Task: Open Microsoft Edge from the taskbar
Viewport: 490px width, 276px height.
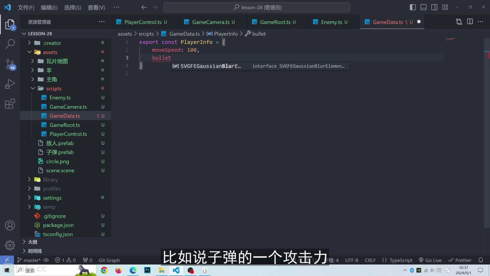Action: [133, 270]
